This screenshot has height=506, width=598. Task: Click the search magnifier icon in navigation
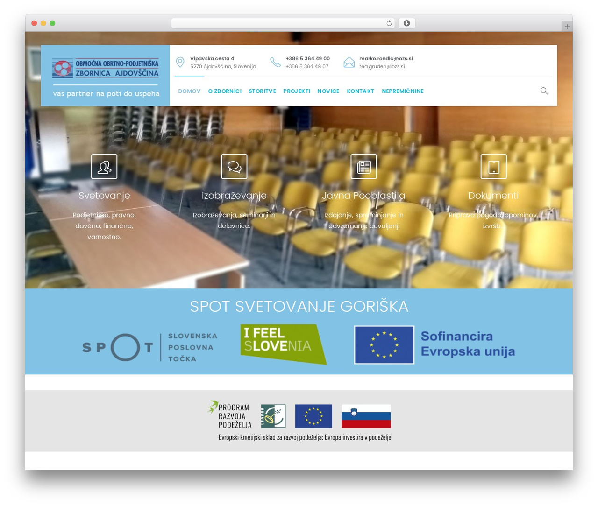544,91
